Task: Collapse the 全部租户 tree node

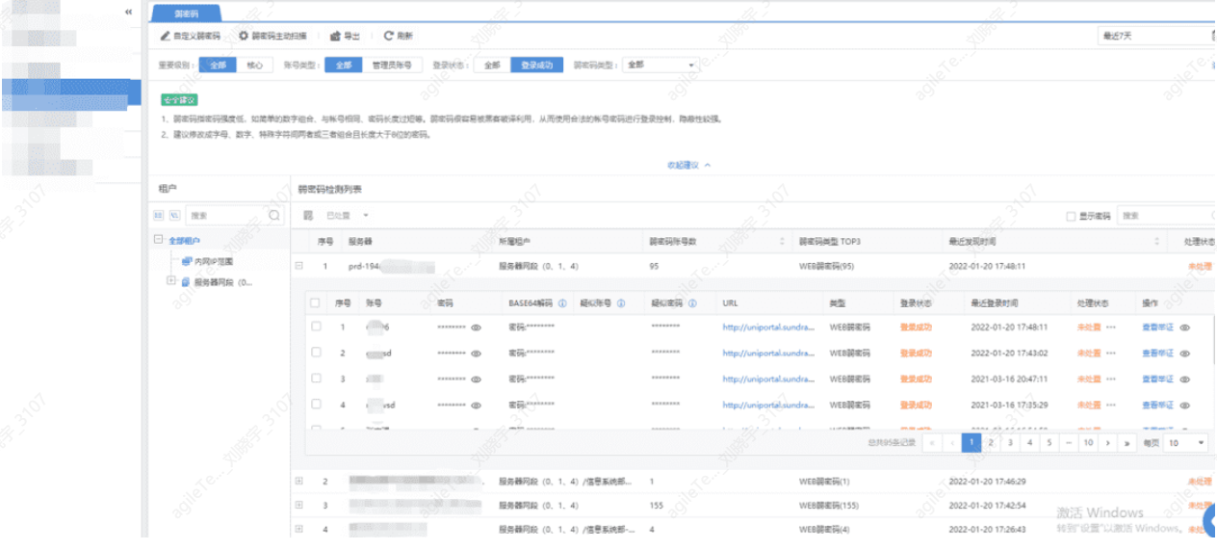Action: tap(159, 240)
